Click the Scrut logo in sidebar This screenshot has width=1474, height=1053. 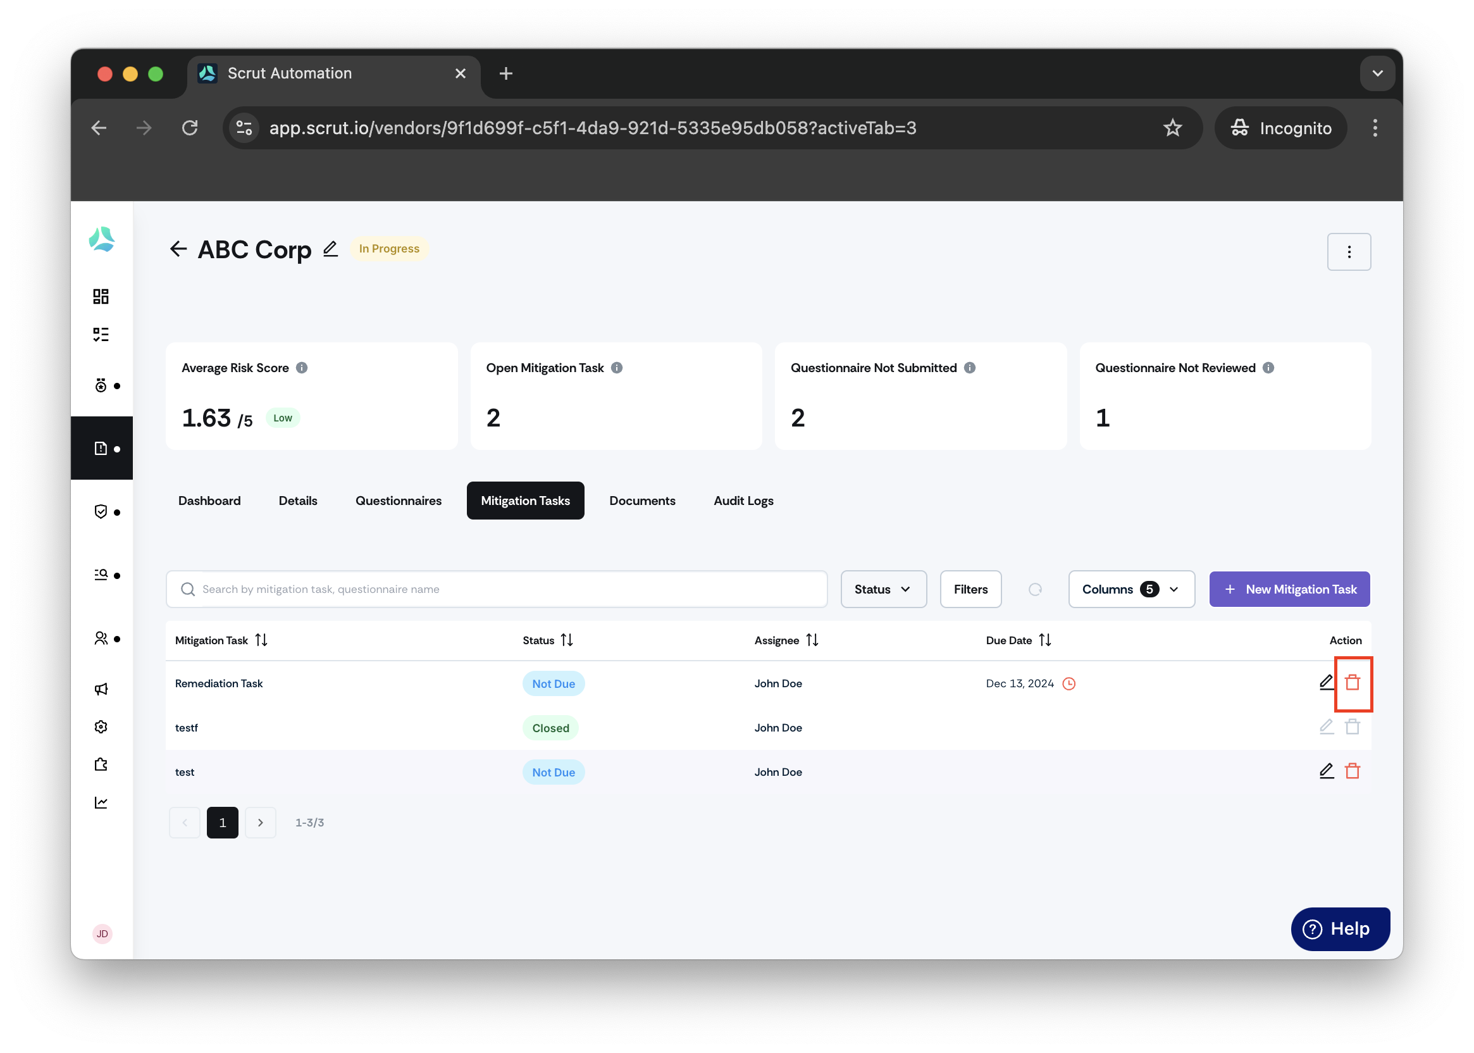(102, 239)
